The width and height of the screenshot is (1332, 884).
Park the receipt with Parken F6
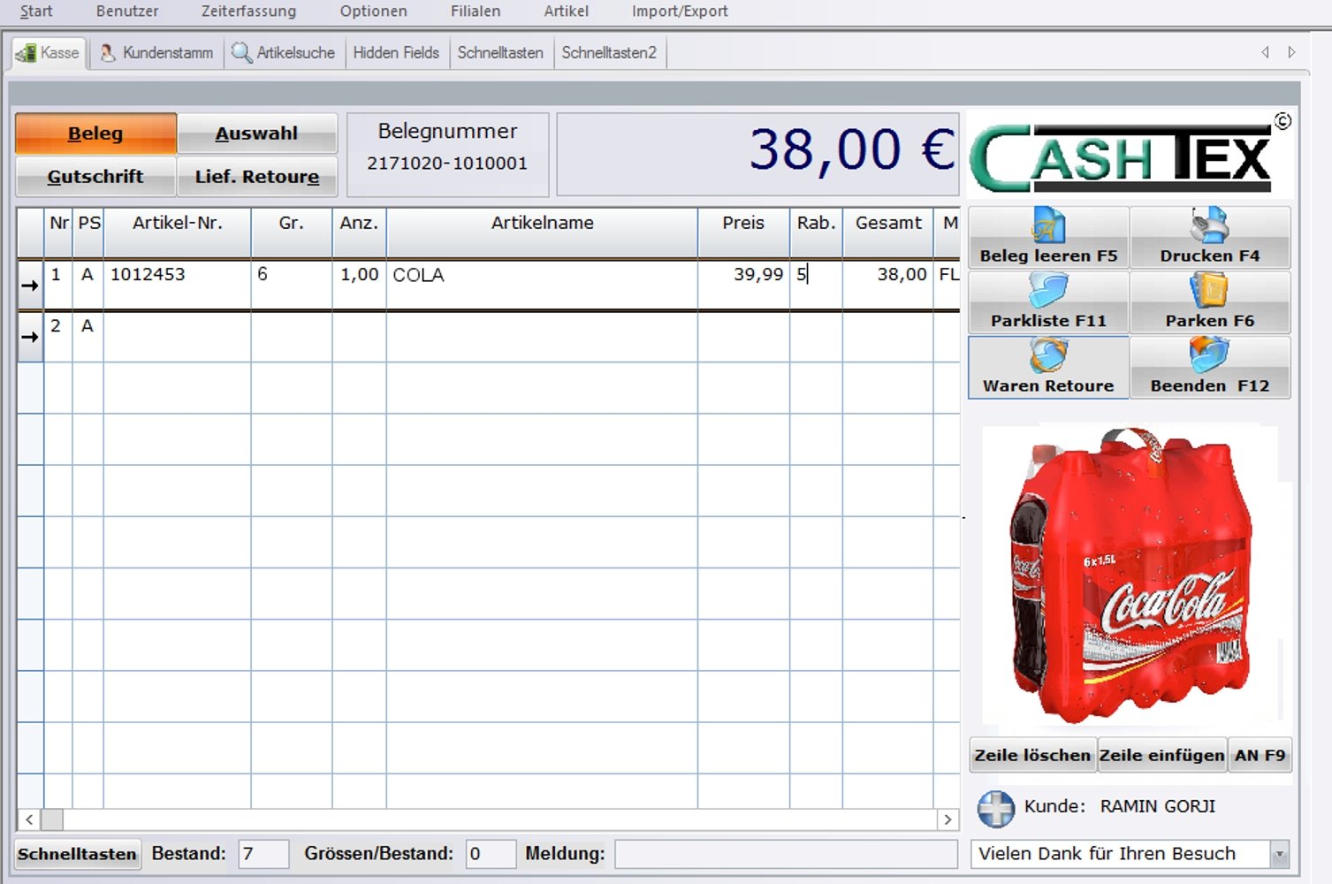pos(1210,302)
